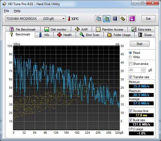Screen dimensions: 161x141
Task: Click the Start benchmark button
Action: coord(140,44)
